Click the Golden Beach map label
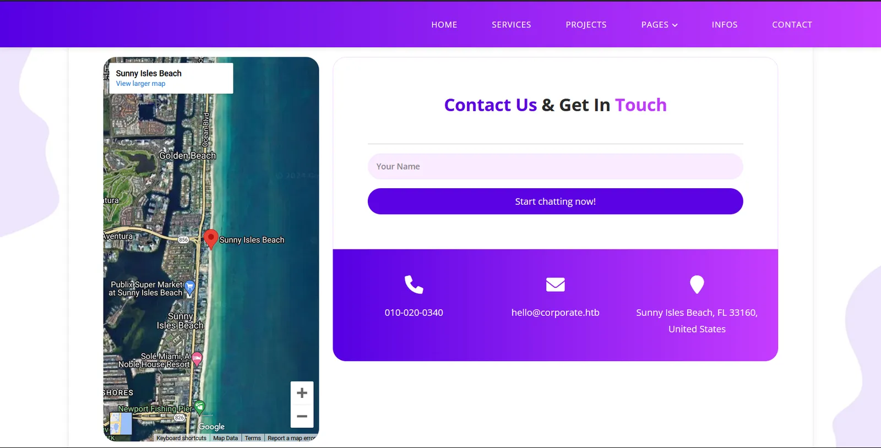Viewport: 881px width, 448px height. pos(188,156)
